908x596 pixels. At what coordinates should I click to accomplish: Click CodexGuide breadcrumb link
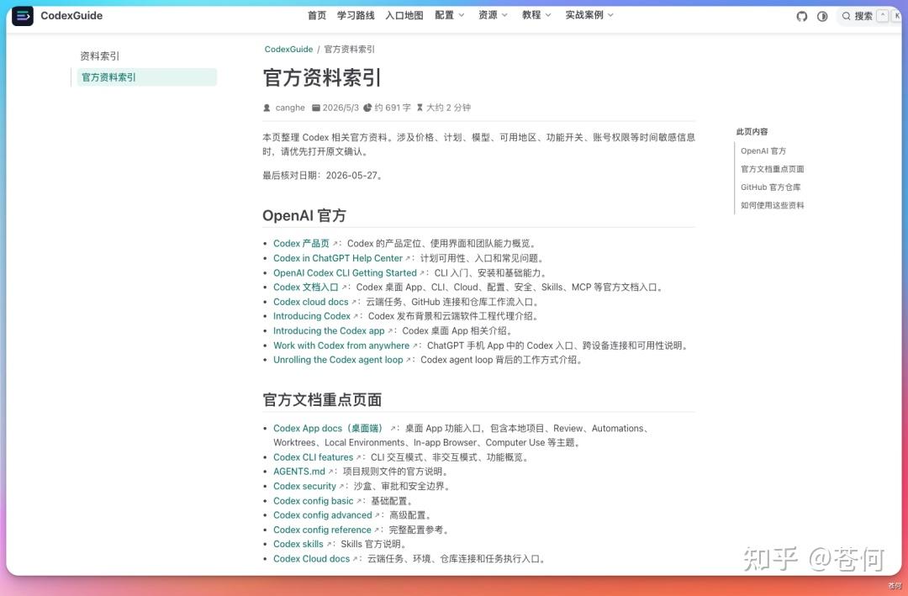[288, 50]
